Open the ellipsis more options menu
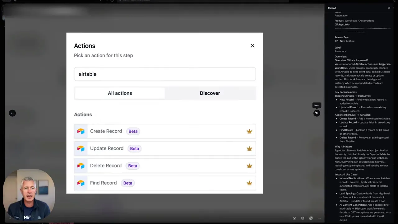This screenshot has width=398, height=224. (319, 218)
